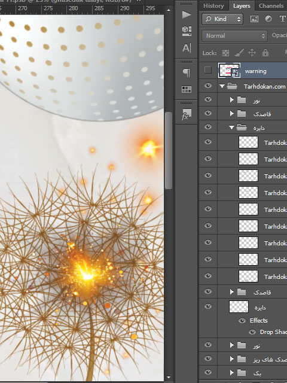Open the Paragraph panel icon
The width and height of the screenshot is (287, 383).
point(187,72)
